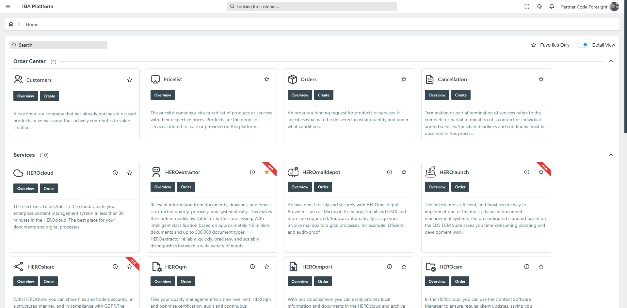Viewport: 627px width, 308px height.
Task: Favorite the Cancellation card star
Action: pos(541,79)
